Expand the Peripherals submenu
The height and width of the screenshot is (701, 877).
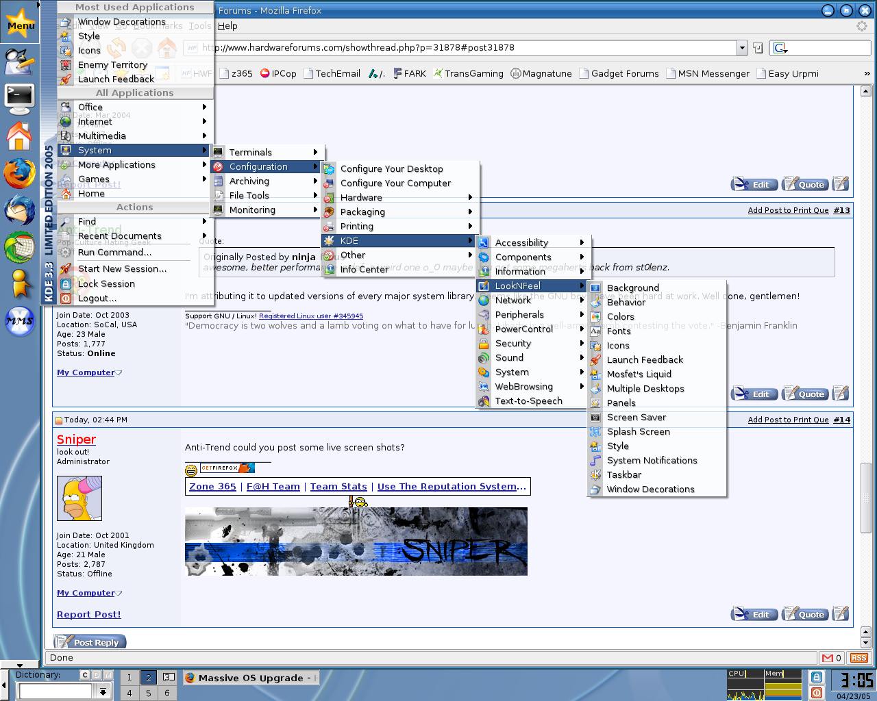[x=532, y=314]
